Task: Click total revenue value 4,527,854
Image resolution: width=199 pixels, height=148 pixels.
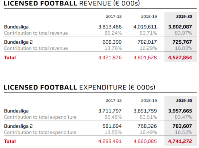Action: (x=180, y=58)
